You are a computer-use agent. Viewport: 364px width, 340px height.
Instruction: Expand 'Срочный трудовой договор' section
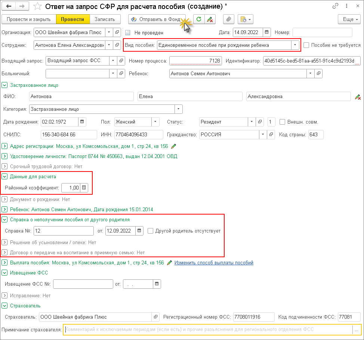(x=4, y=166)
